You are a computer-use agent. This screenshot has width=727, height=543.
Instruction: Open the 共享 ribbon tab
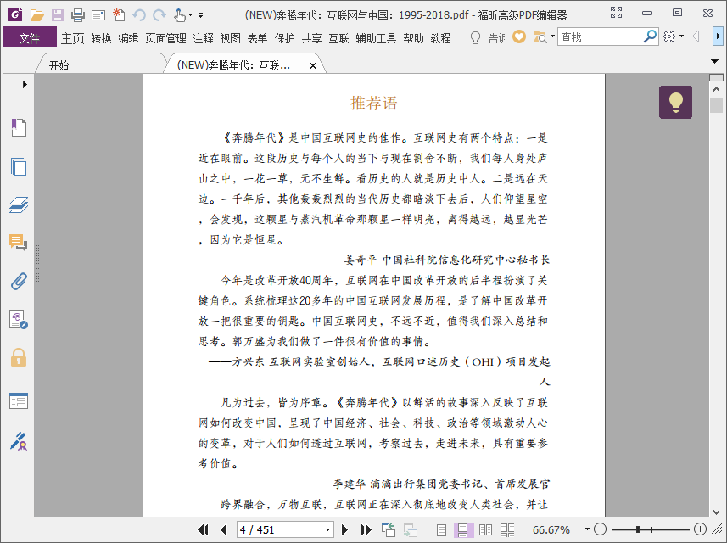coord(311,38)
